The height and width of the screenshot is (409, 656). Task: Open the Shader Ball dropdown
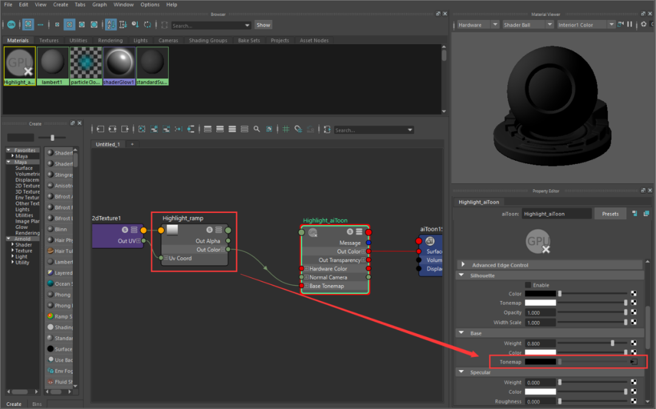pos(528,25)
